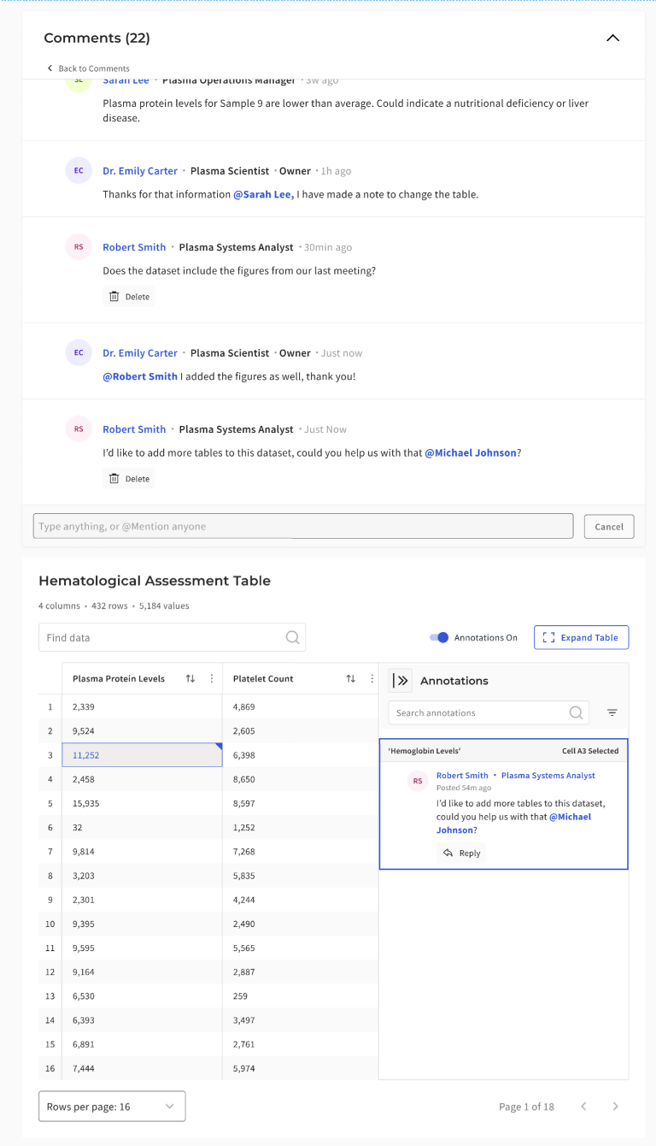Screen dimensions: 656x1146
Task: Open the Rows per page dropdown
Action: pos(111,1106)
